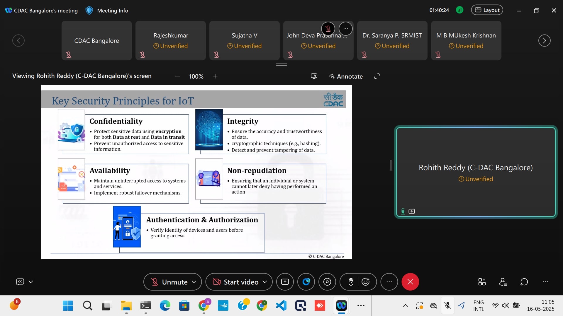Image resolution: width=563 pixels, height=316 pixels.
Task: Show next participants in the filmstrip
Action: (544, 41)
